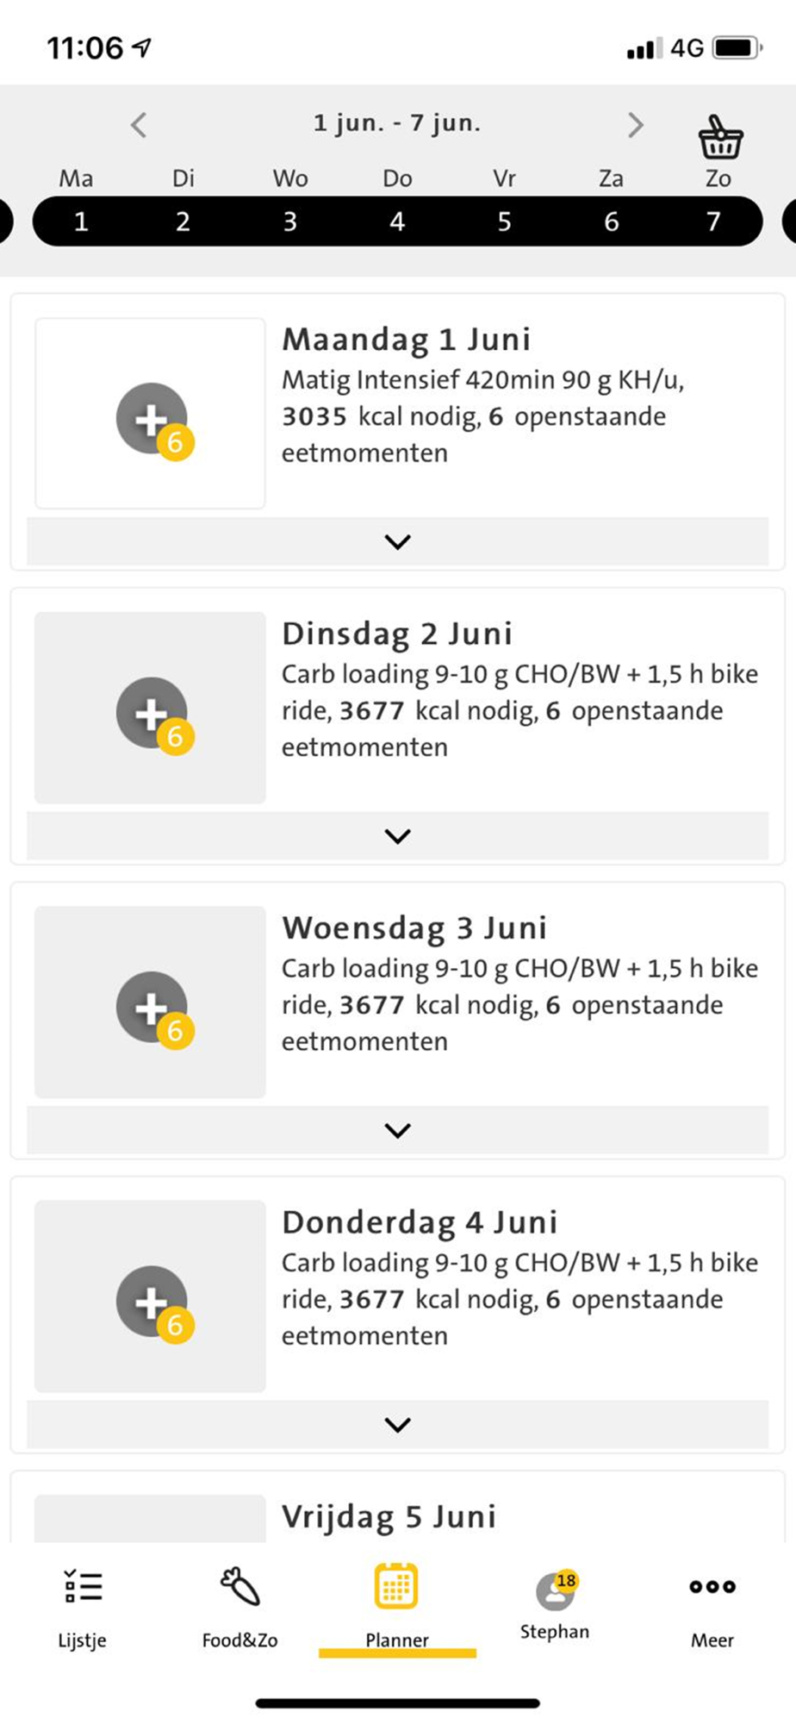Expand the Dinsdag 2 Juni card
Image resolution: width=796 pixels, height=1724 pixels.
coord(397,835)
